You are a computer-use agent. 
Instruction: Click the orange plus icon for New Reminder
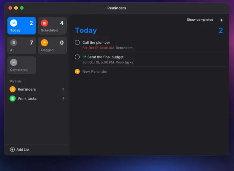point(77,71)
